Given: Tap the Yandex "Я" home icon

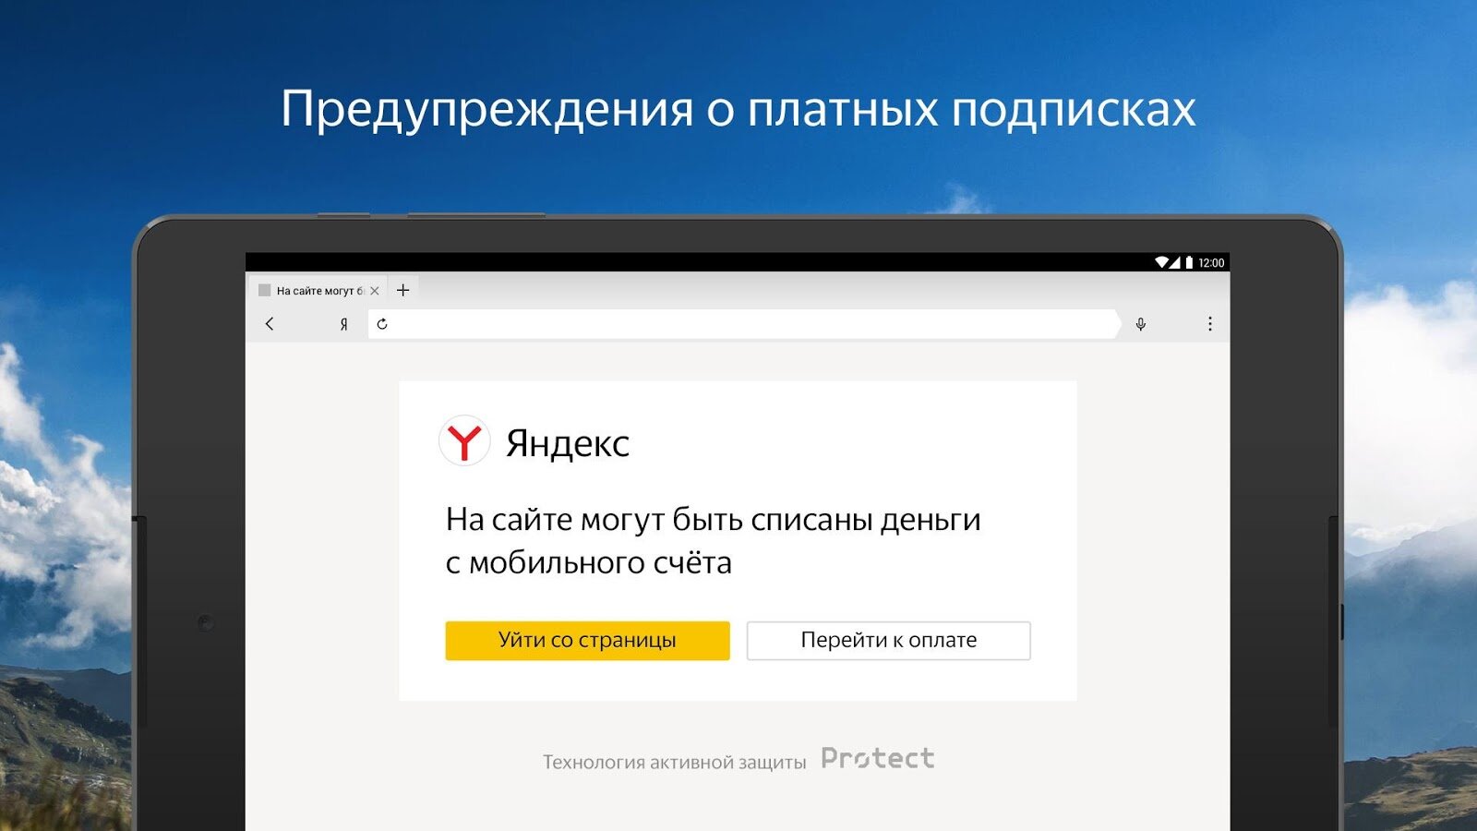Looking at the screenshot, I should pos(343,324).
